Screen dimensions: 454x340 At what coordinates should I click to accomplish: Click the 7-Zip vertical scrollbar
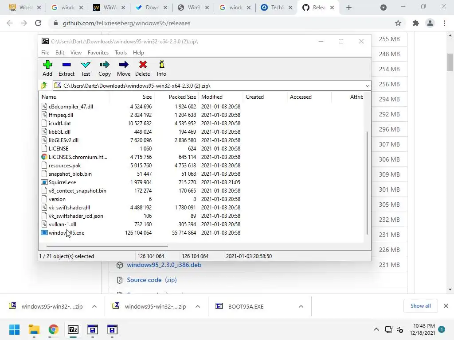[x=367, y=183]
